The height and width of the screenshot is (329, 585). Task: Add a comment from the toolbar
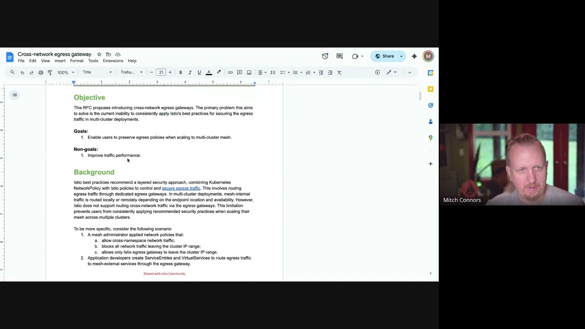[x=239, y=72]
